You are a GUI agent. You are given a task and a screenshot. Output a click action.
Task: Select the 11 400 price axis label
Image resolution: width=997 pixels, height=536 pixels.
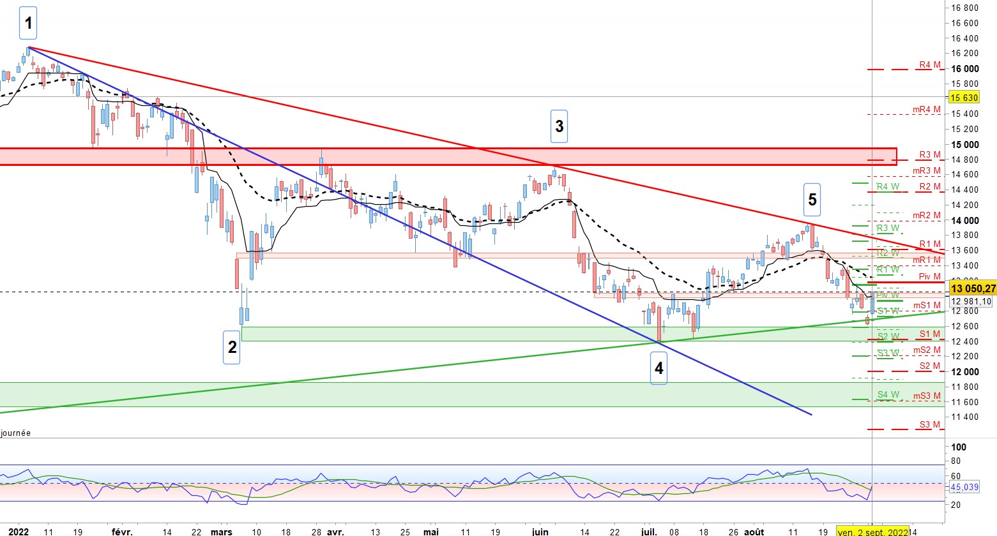click(965, 417)
